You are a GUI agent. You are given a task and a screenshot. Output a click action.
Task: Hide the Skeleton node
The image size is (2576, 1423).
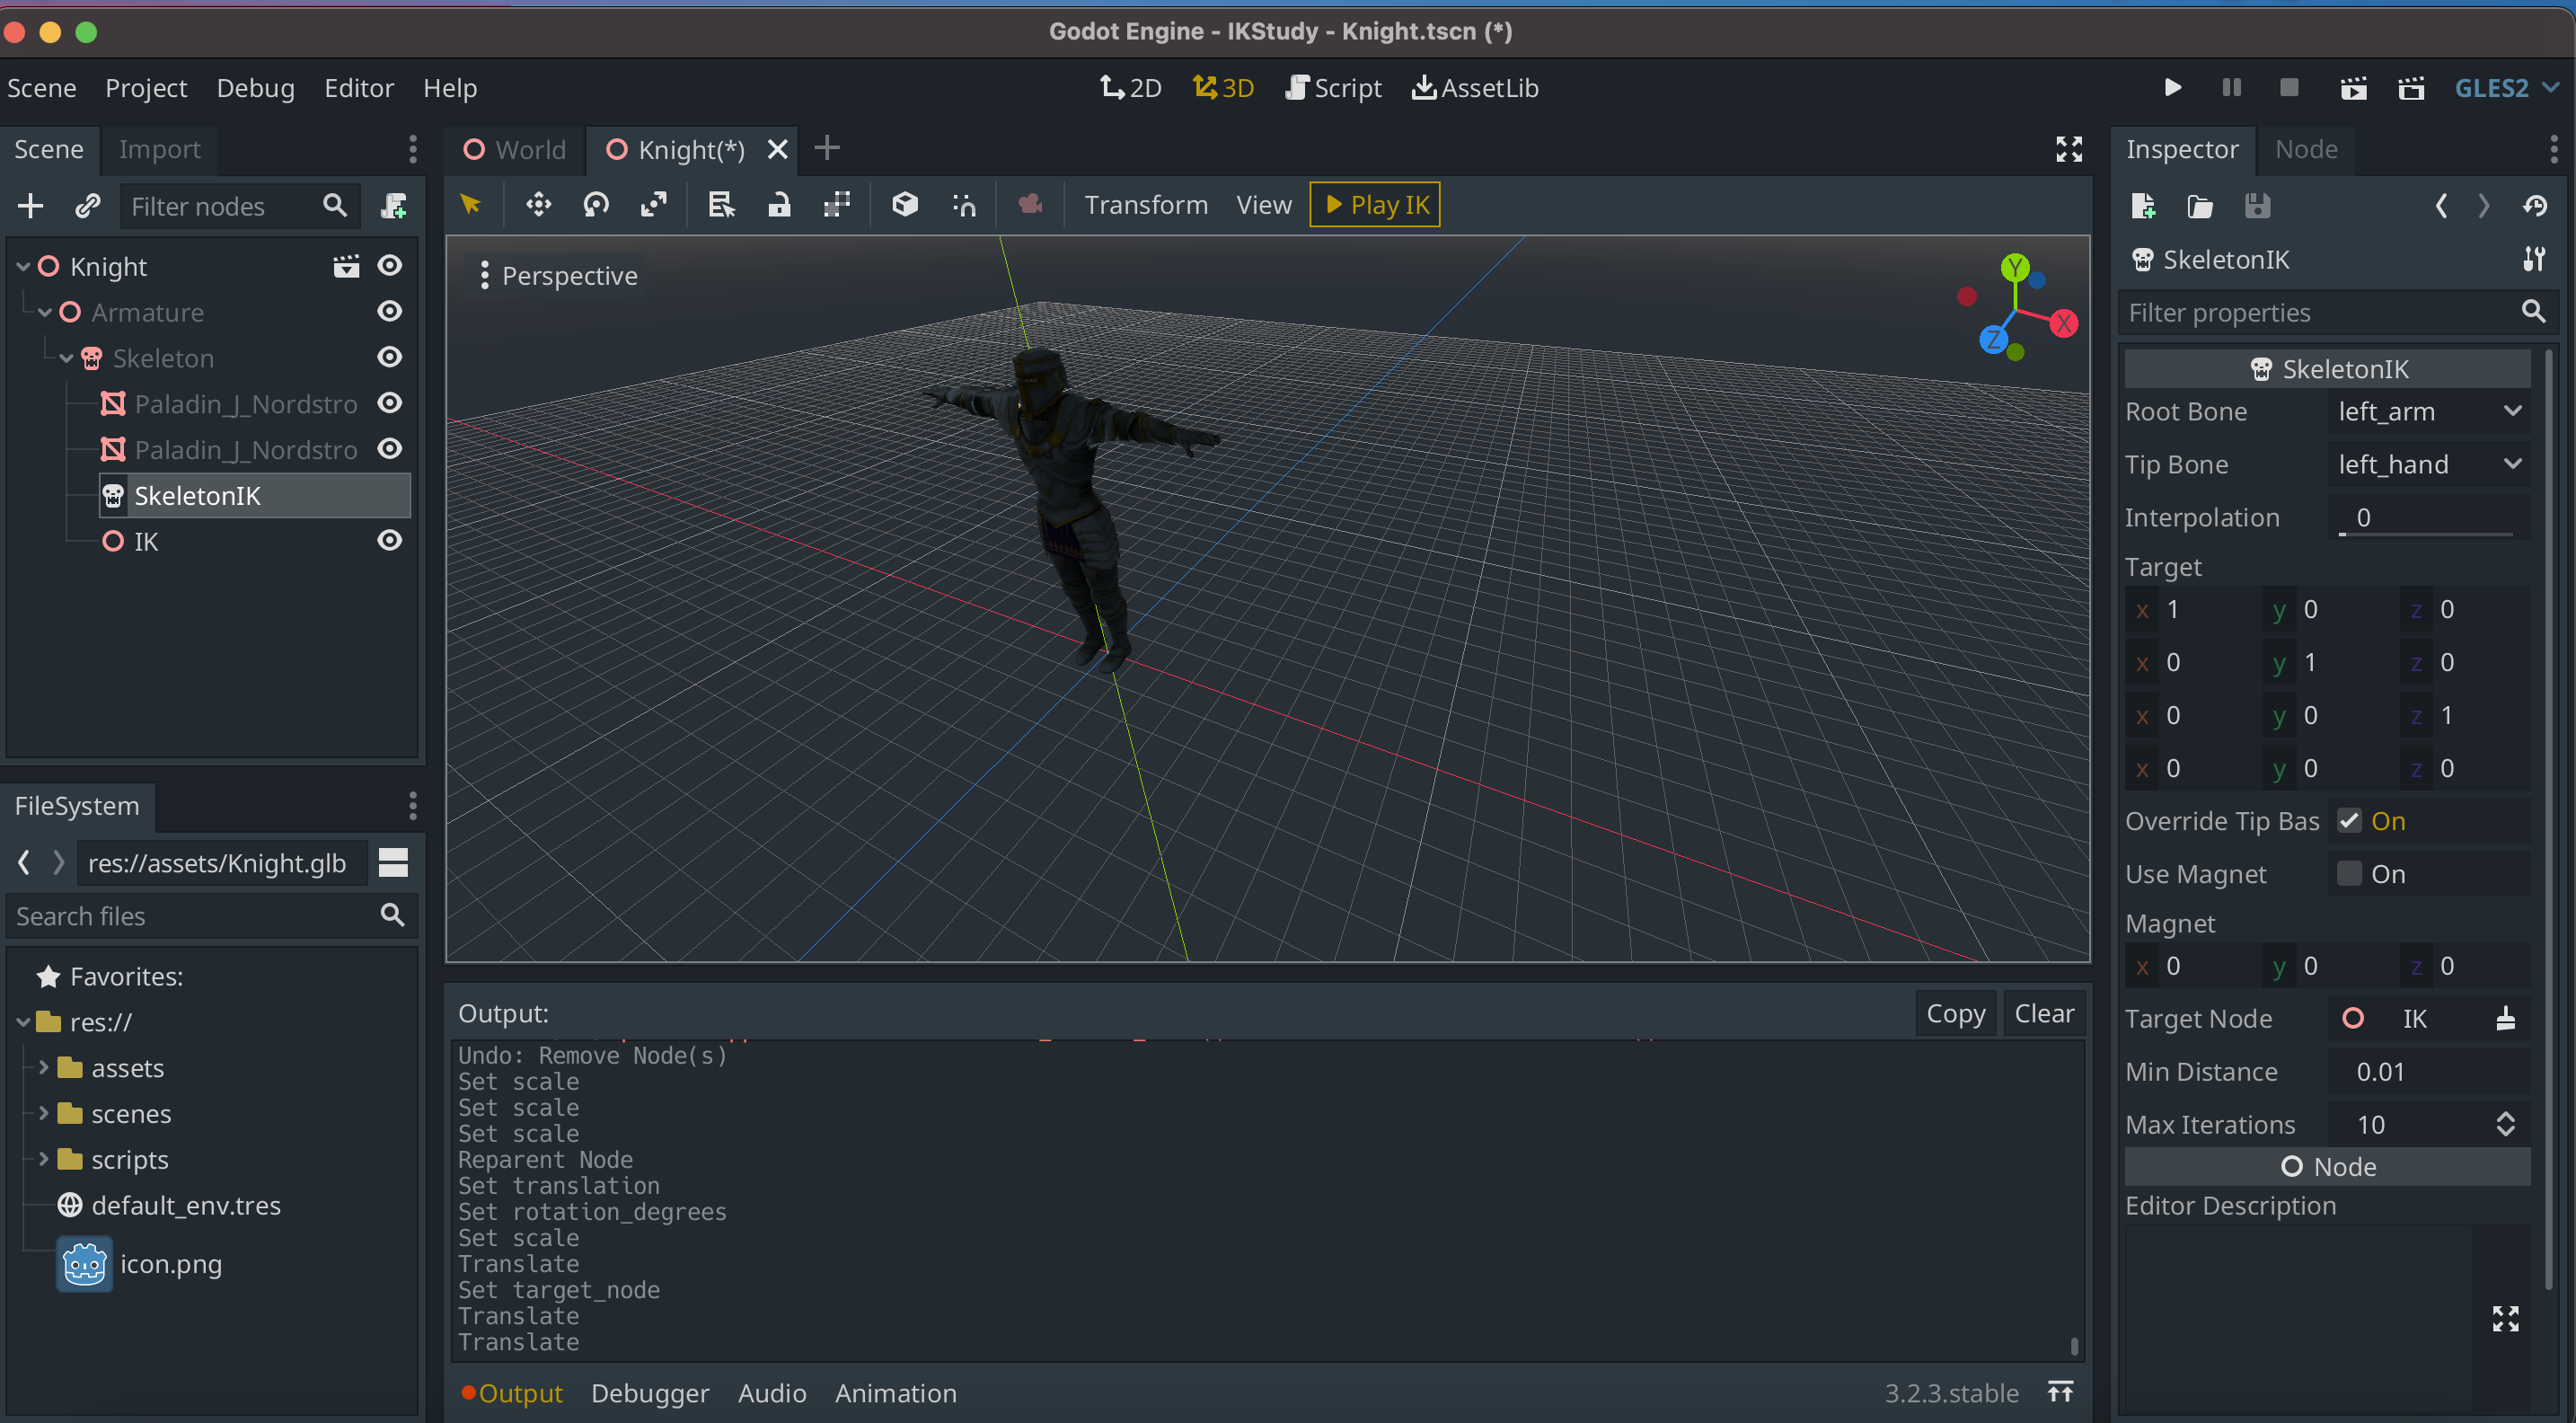point(389,357)
